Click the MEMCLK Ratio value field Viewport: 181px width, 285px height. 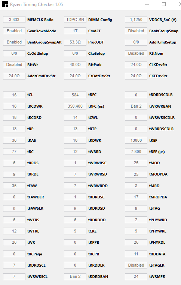14,19
